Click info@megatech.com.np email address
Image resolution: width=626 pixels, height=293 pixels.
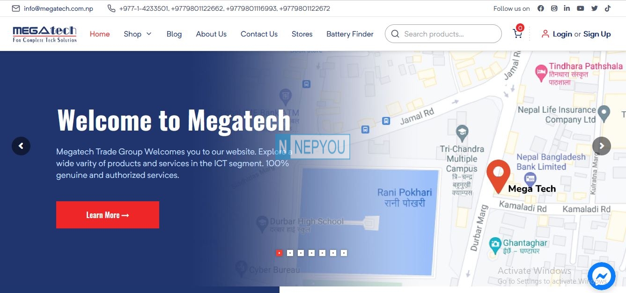coord(59,8)
